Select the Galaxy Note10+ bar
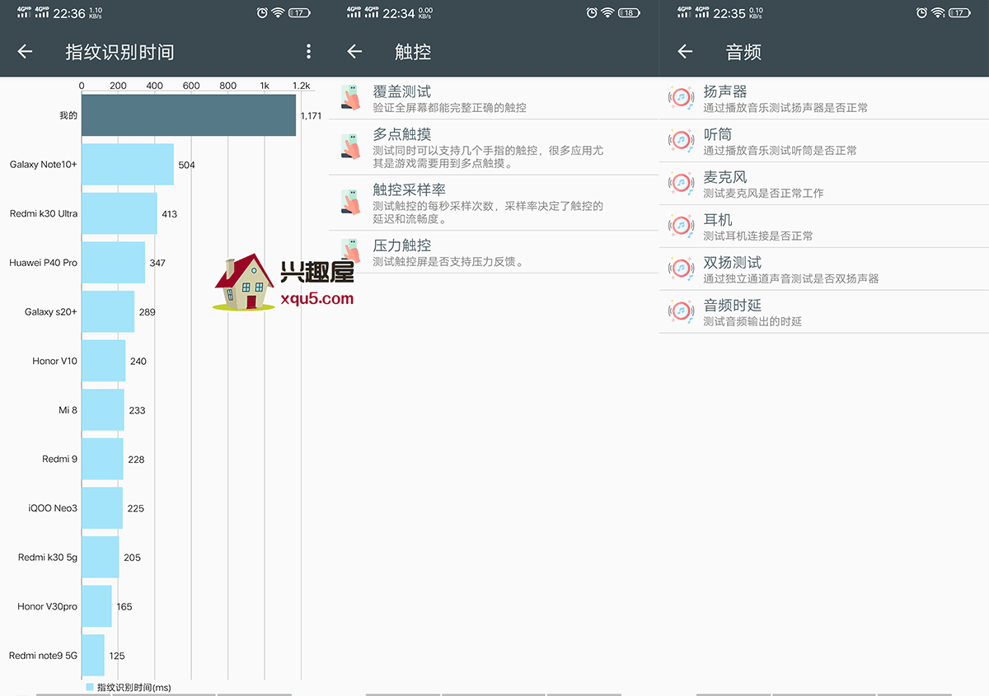The height and width of the screenshot is (696, 989). pos(128,165)
